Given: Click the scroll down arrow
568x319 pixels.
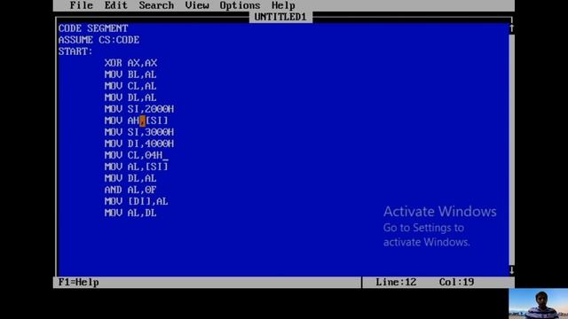Looking at the screenshot, I should click(511, 270).
